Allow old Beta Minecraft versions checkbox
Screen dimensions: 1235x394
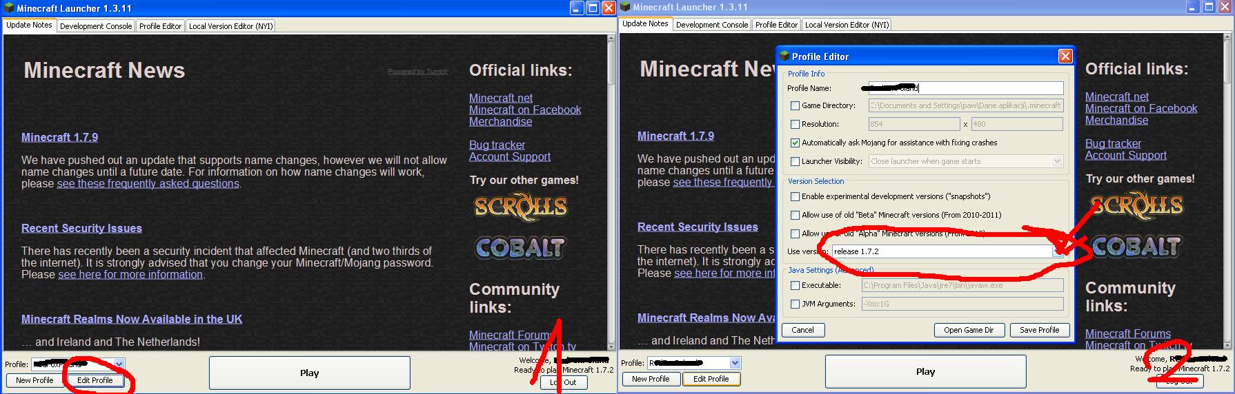(795, 216)
